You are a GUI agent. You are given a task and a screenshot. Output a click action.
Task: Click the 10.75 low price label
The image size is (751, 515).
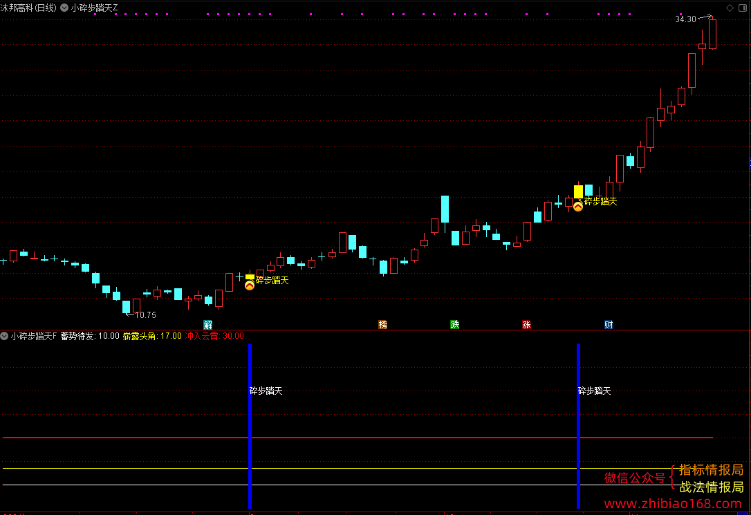pos(146,315)
